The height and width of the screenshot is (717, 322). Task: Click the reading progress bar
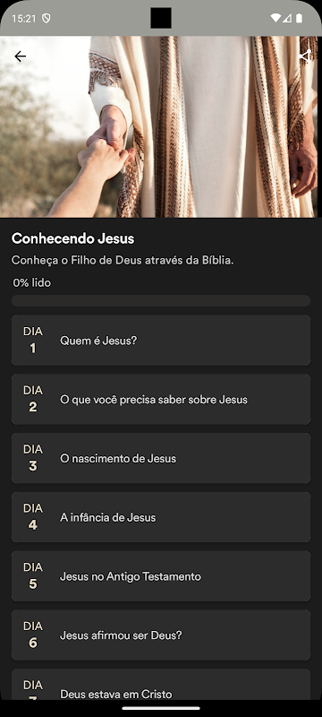click(161, 300)
